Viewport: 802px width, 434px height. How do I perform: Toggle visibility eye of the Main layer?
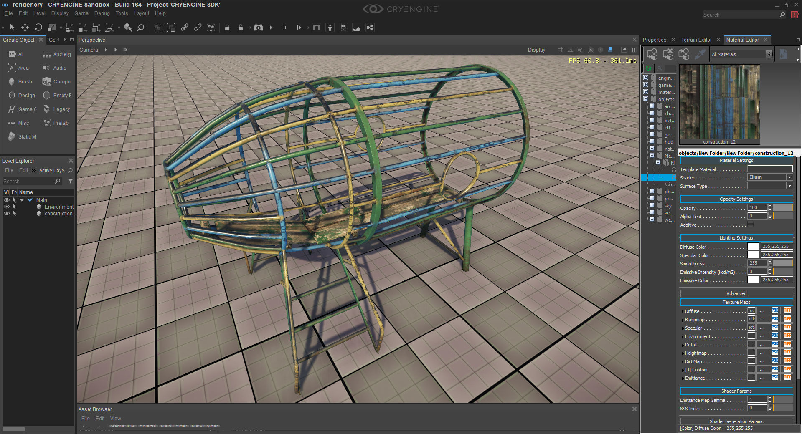point(7,200)
